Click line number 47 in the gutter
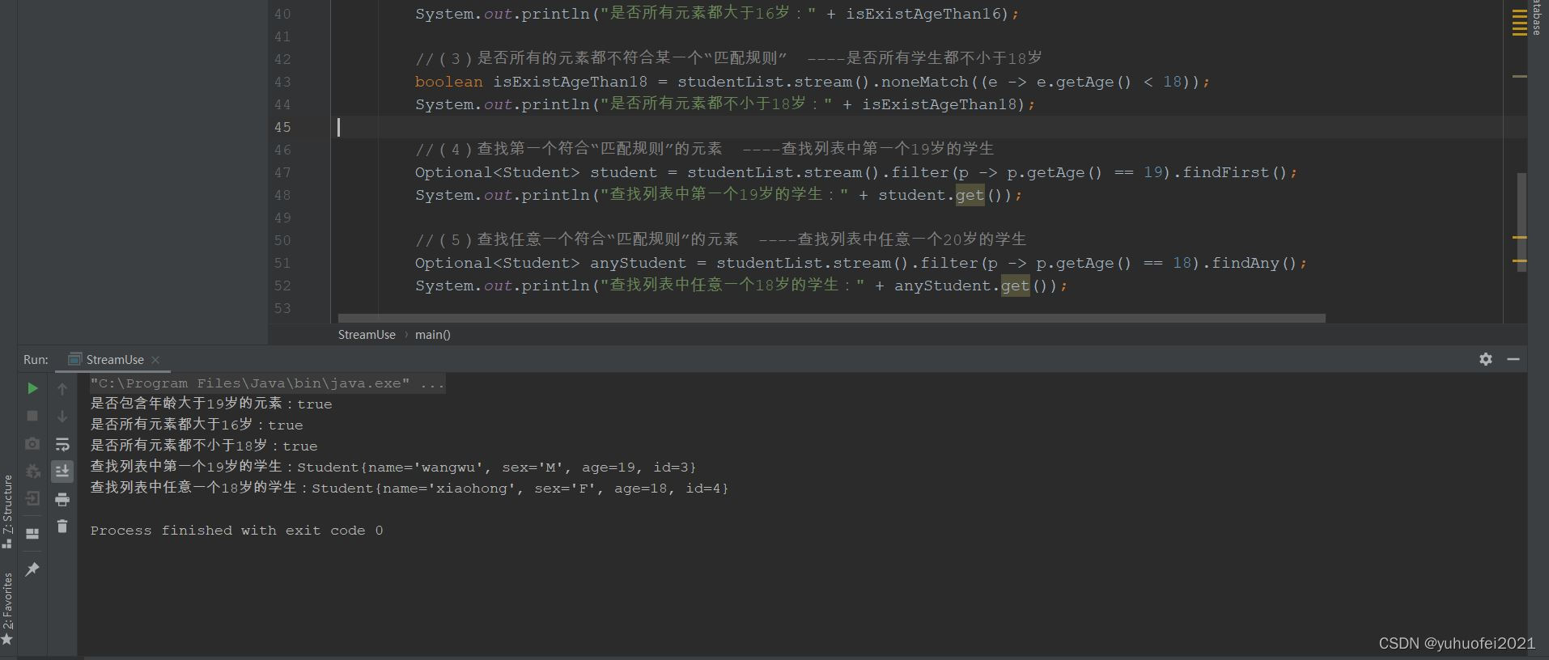Image resolution: width=1549 pixels, height=660 pixels. [282, 172]
